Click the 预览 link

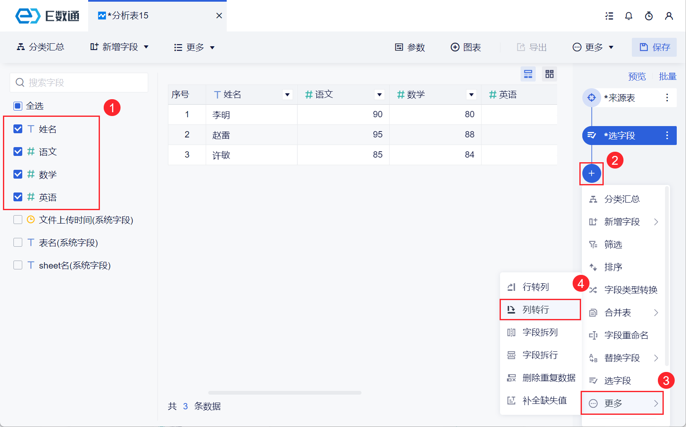point(636,76)
